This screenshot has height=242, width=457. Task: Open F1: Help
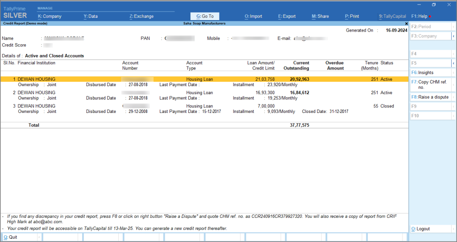420,17
